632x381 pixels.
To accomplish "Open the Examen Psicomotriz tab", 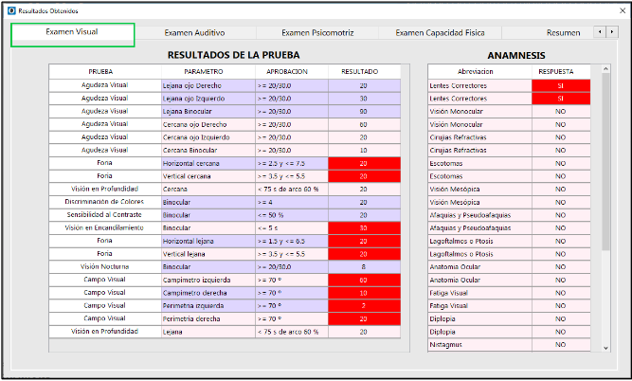I will pos(317,33).
